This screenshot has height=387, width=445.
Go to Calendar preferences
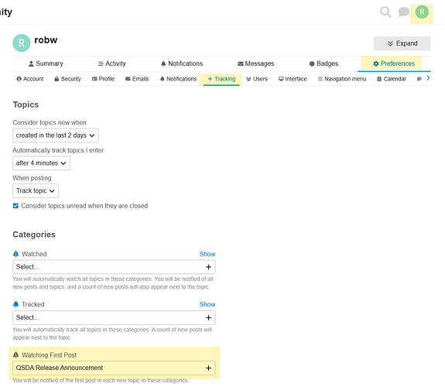pos(392,79)
